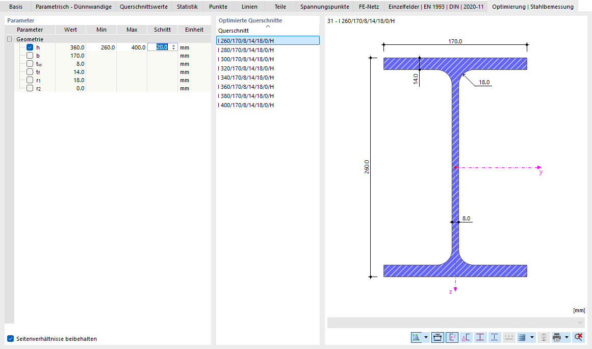Image resolution: width=592 pixels, height=349 pixels.
Task: Select section I 360/170/8/14/18/0/H
Action: pos(268,87)
